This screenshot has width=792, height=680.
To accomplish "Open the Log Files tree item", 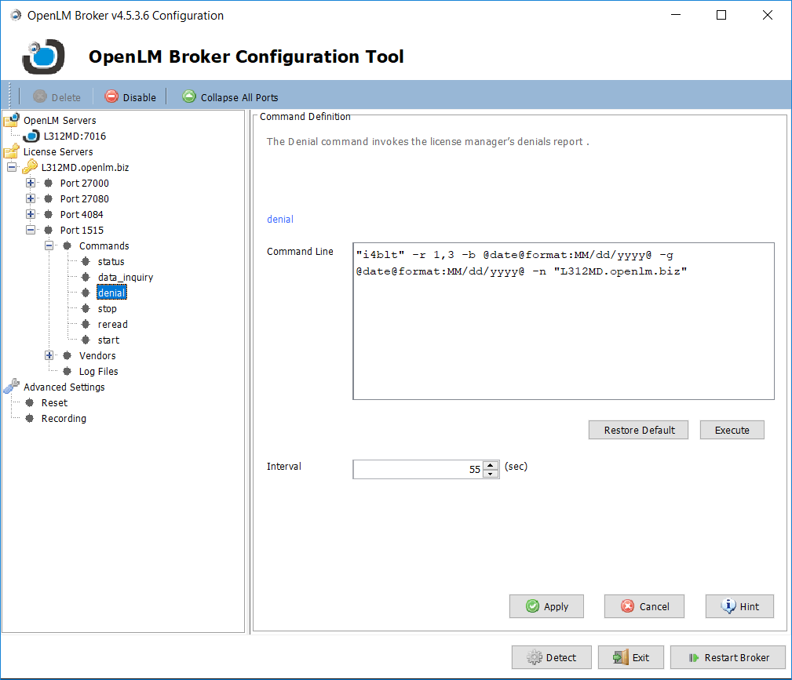I will tap(98, 371).
